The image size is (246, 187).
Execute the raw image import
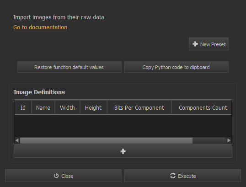click(x=182, y=176)
